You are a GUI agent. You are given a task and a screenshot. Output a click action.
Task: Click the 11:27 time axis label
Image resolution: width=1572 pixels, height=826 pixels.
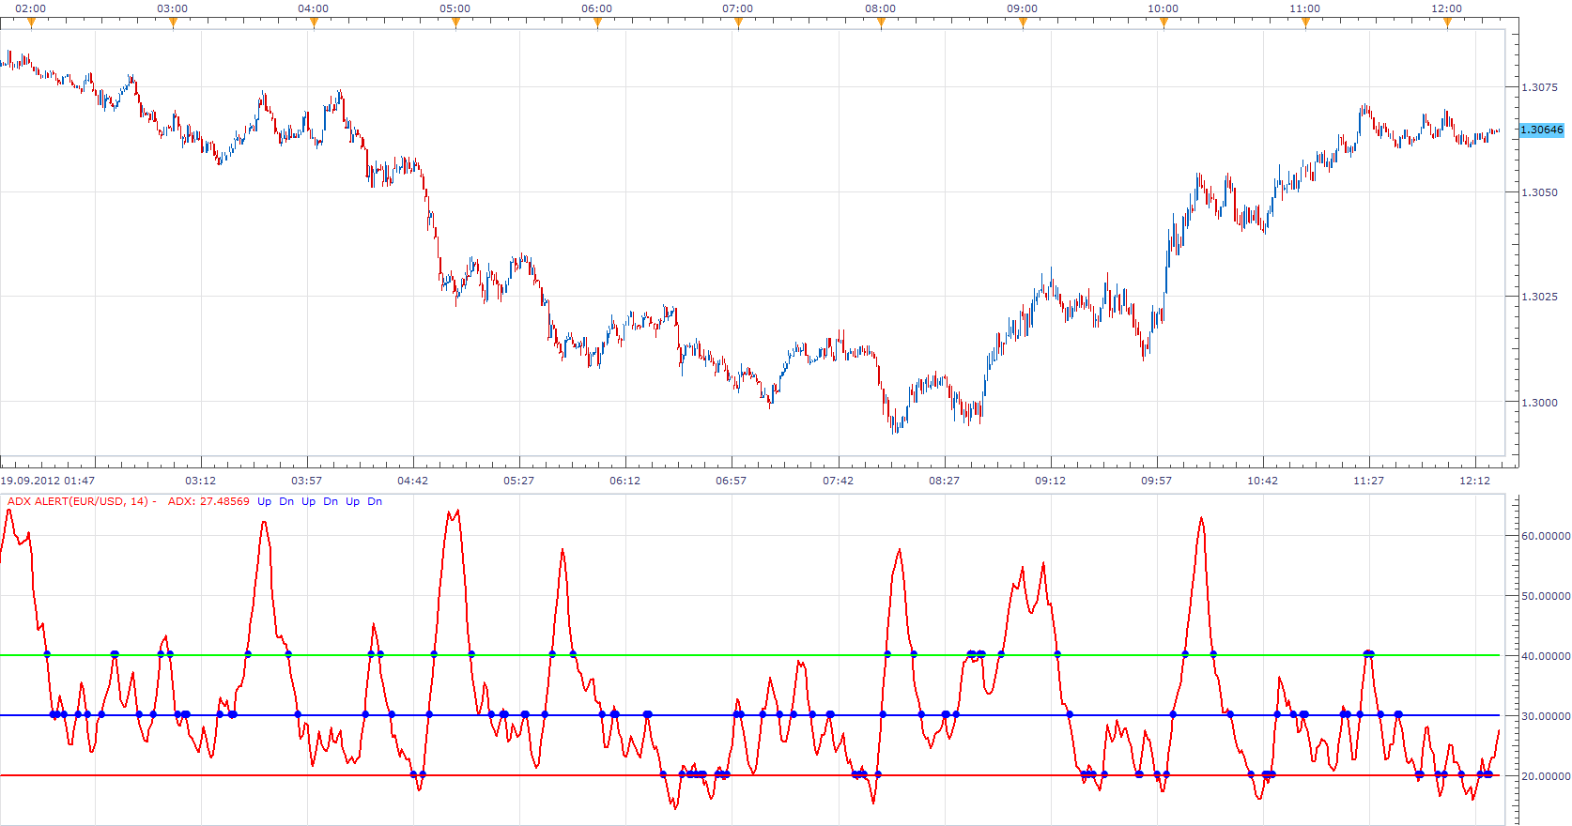click(x=1368, y=481)
